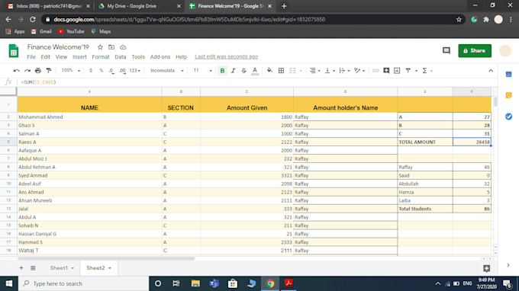
Task: Click the add sheet plus button
Action: 21,268
